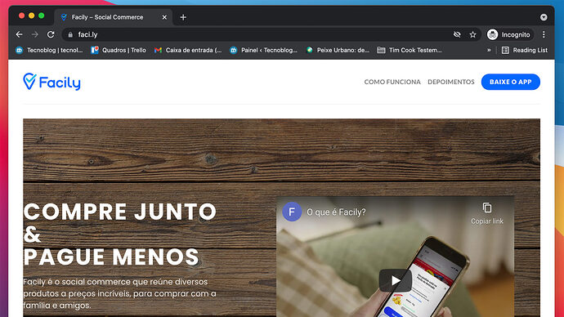The width and height of the screenshot is (564, 317).
Task: Open the tab search dropdown arrow
Action: (544, 17)
